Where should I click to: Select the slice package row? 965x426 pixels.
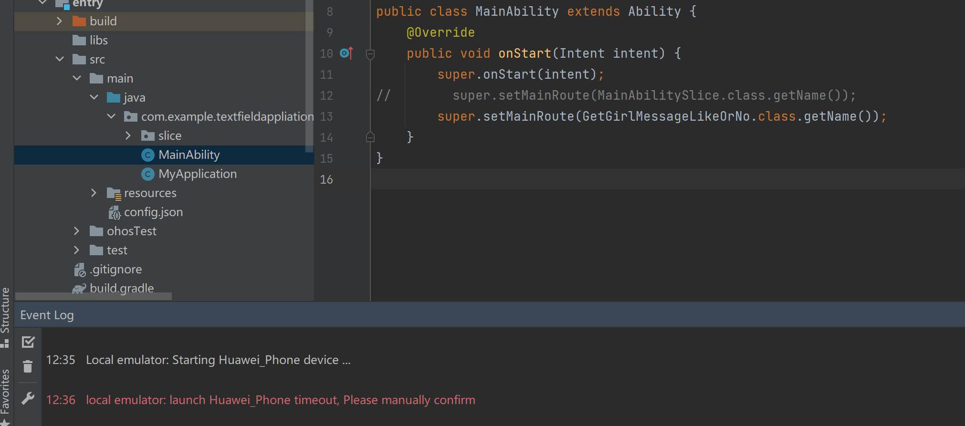[x=164, y=135]
